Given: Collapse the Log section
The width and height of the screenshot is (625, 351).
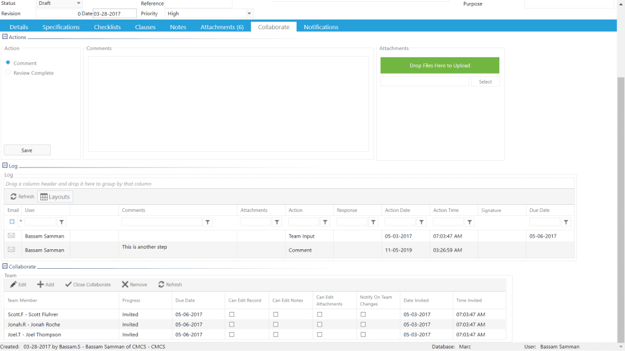Looking at the screenshot, I should (x=5, y=165).
